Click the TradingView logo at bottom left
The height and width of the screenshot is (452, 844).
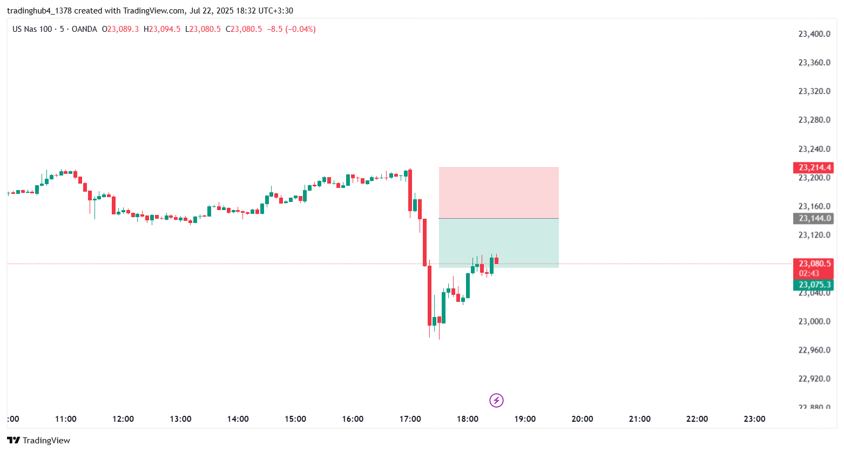click(38, 440)
